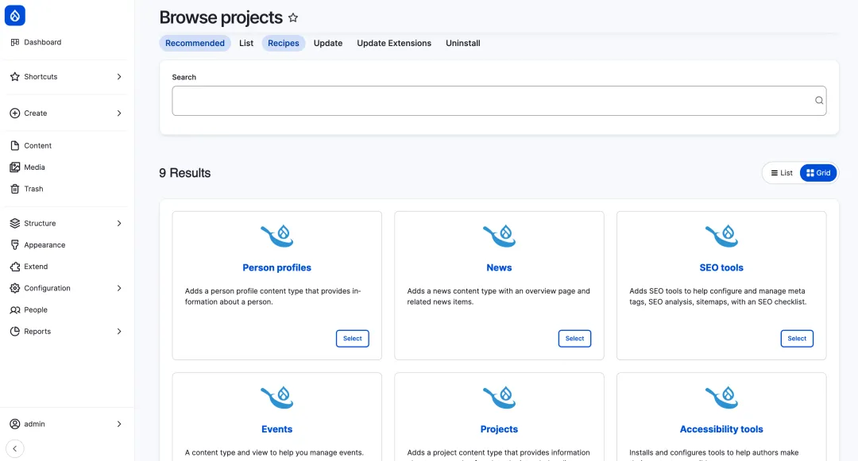Expand the Create menu chevron
Image resolution: width=858 pixels, height=461 pixels.
[119, 113]
